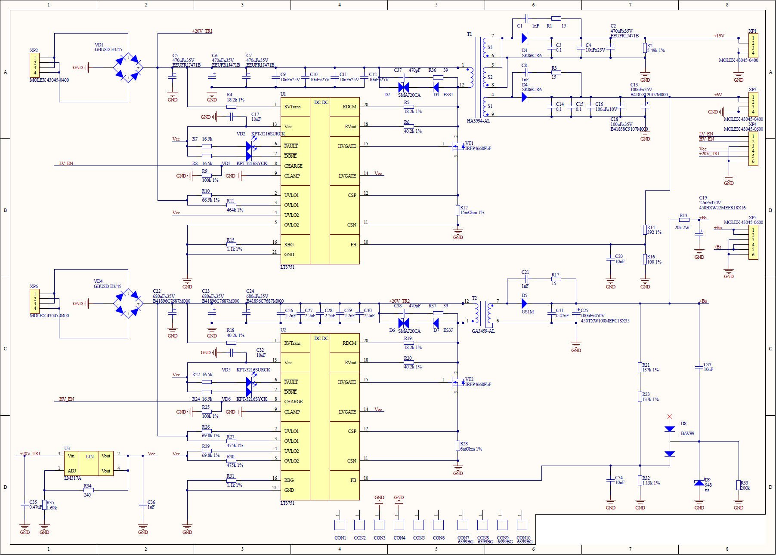Click the LV_EN net label on left

click(66, 163)
